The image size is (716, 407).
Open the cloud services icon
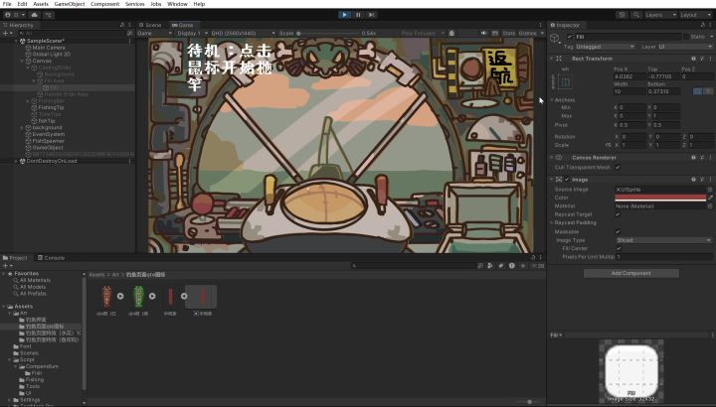34,15
